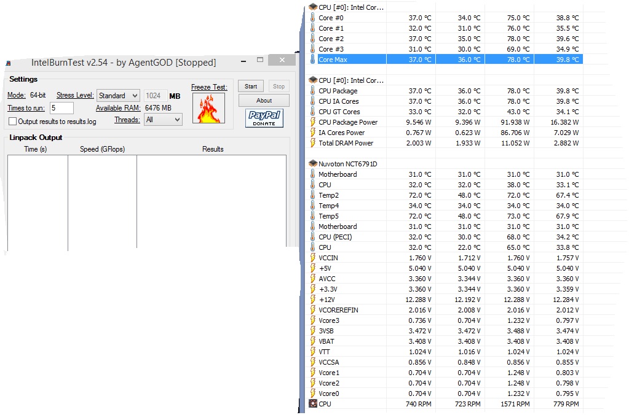
Task: Maximize the IntelBurnTest window
Action: click(260, 60)
